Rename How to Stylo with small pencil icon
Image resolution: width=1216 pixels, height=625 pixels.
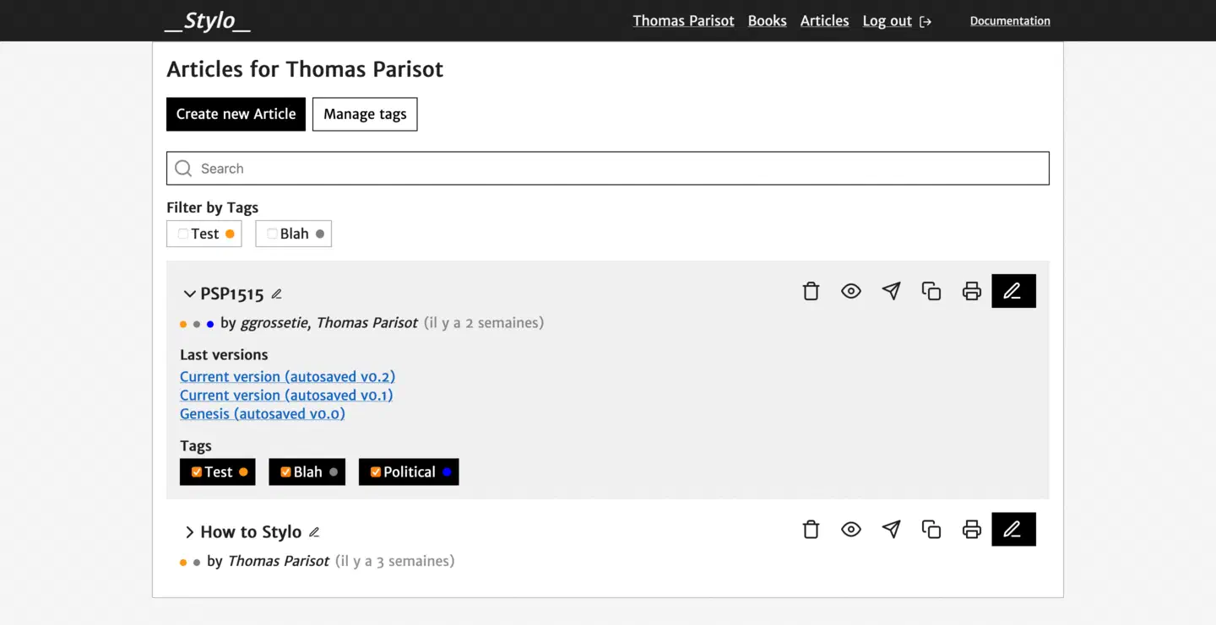click(314, 532)
